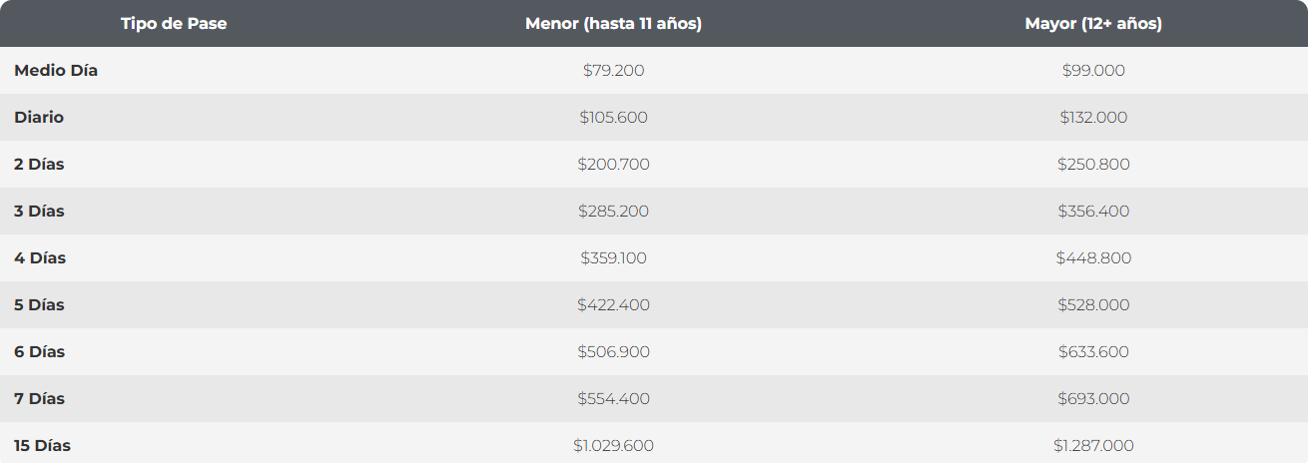Click the 5 Días adult price $528.000
This screenshot has width=1308, height=463.
click(x=1093, y=305)
